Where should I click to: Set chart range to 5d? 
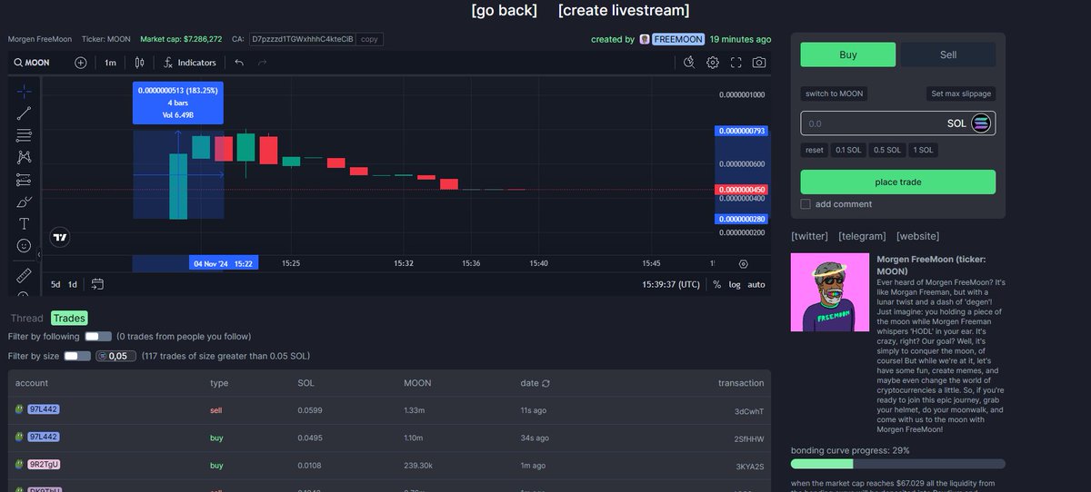tap(55, 284)
